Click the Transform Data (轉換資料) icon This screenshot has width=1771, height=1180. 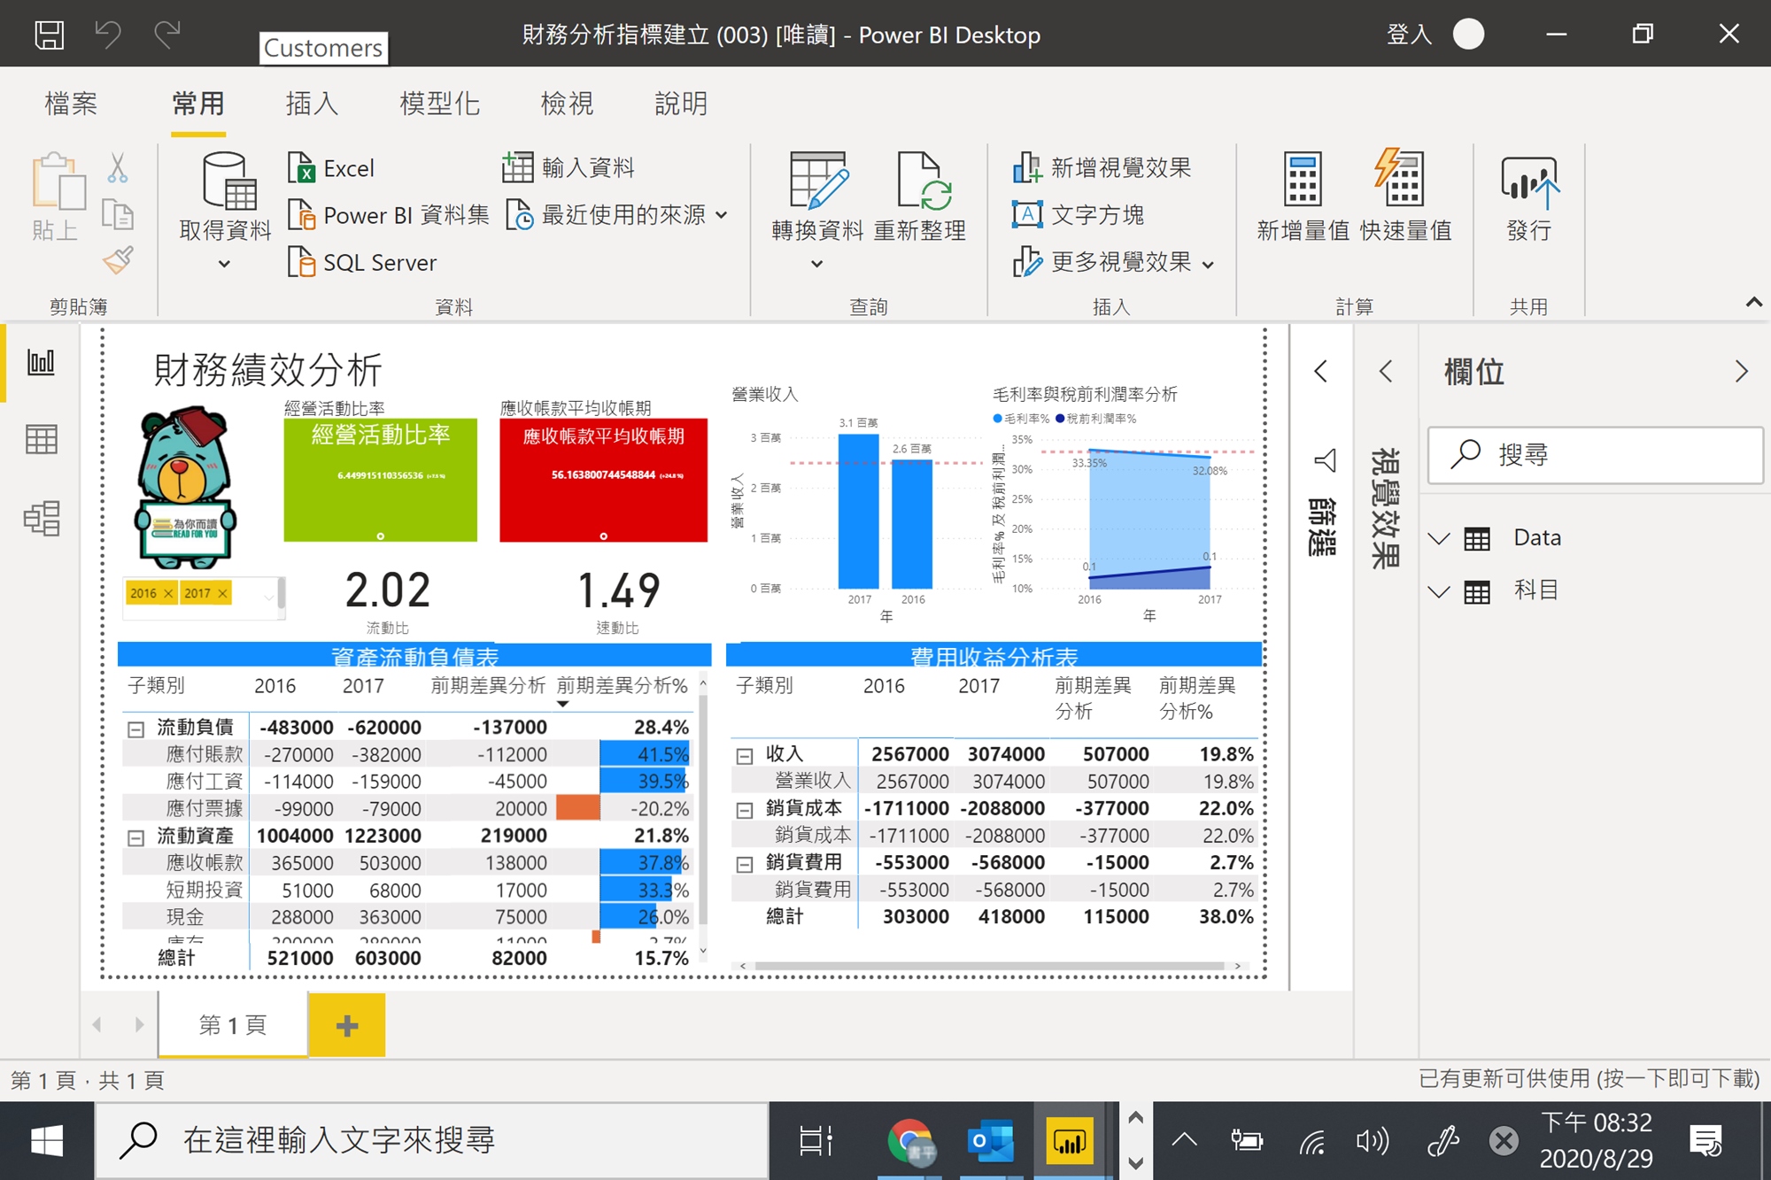(x=816, y=181)
